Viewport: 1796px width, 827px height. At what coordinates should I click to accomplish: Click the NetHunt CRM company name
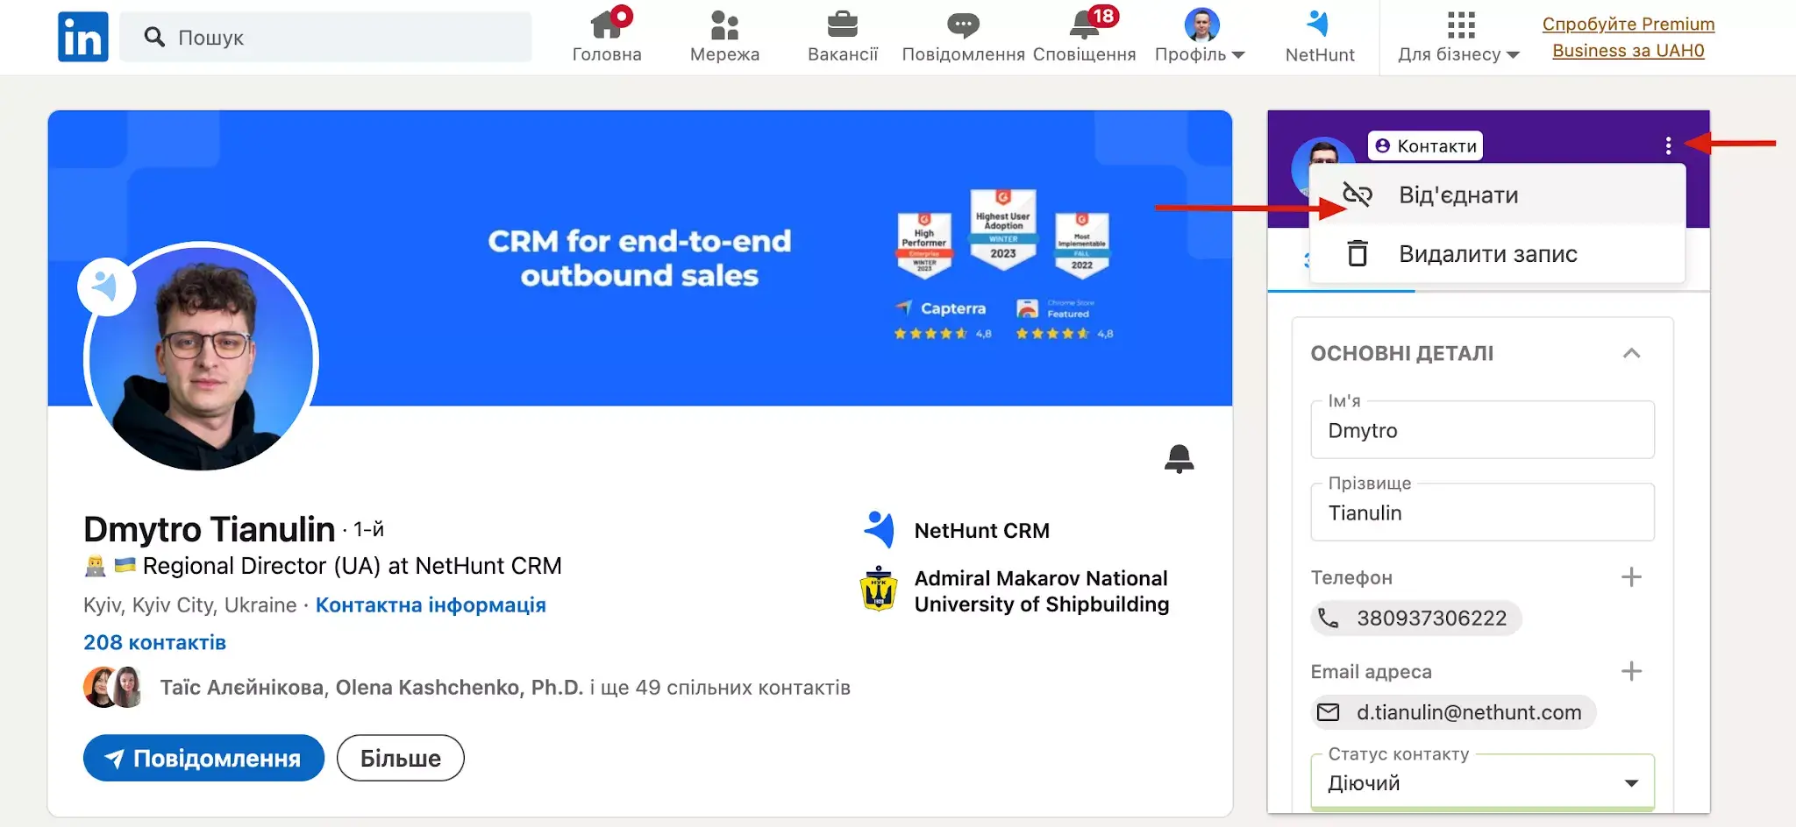(x=981, y=531)
